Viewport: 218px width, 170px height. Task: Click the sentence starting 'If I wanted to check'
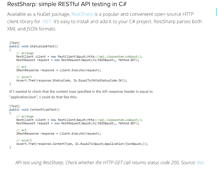tap(81, 94)
